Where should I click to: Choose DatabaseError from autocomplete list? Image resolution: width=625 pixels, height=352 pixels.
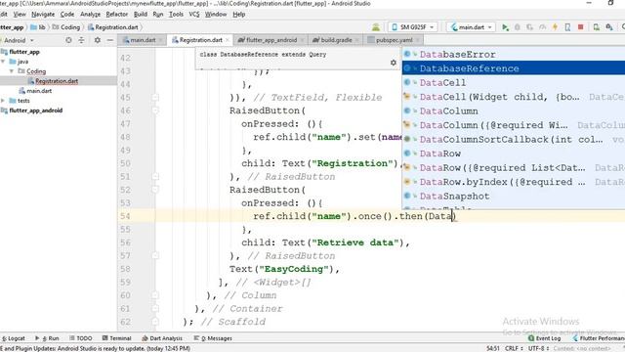click(x=514, y=55)
